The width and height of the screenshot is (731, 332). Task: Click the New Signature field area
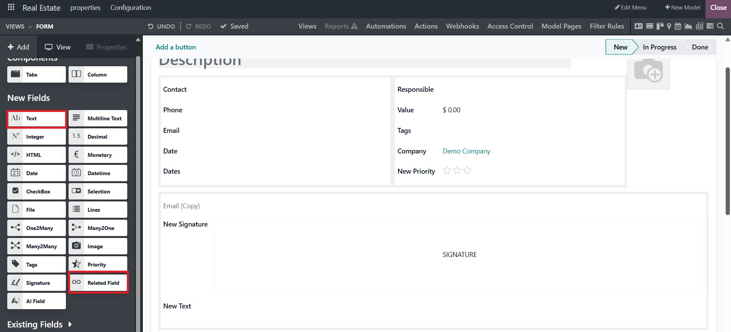pos(459,254)
